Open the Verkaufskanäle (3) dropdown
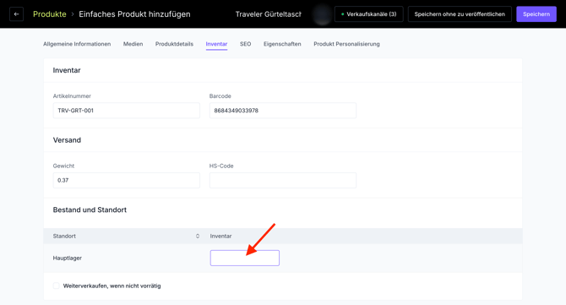This screenshot has width=566, height=305. coord(369,14)
